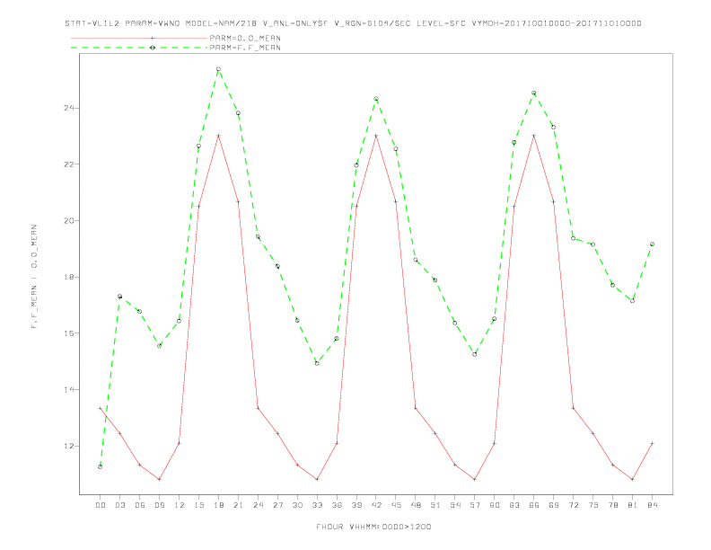
Task: Select the PARM=O.O_MEAN legend entry
Action: point(245,38)
